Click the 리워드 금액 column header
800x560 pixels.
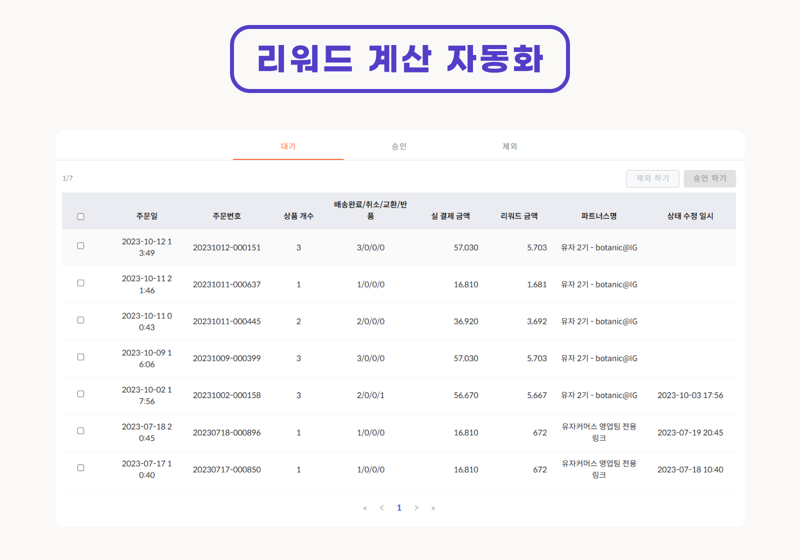coord(519,216)
